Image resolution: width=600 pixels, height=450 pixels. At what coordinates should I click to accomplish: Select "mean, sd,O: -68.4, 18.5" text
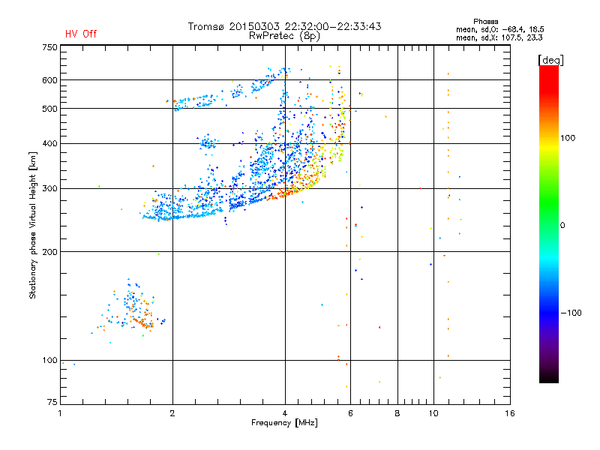(x=499, y=29)
